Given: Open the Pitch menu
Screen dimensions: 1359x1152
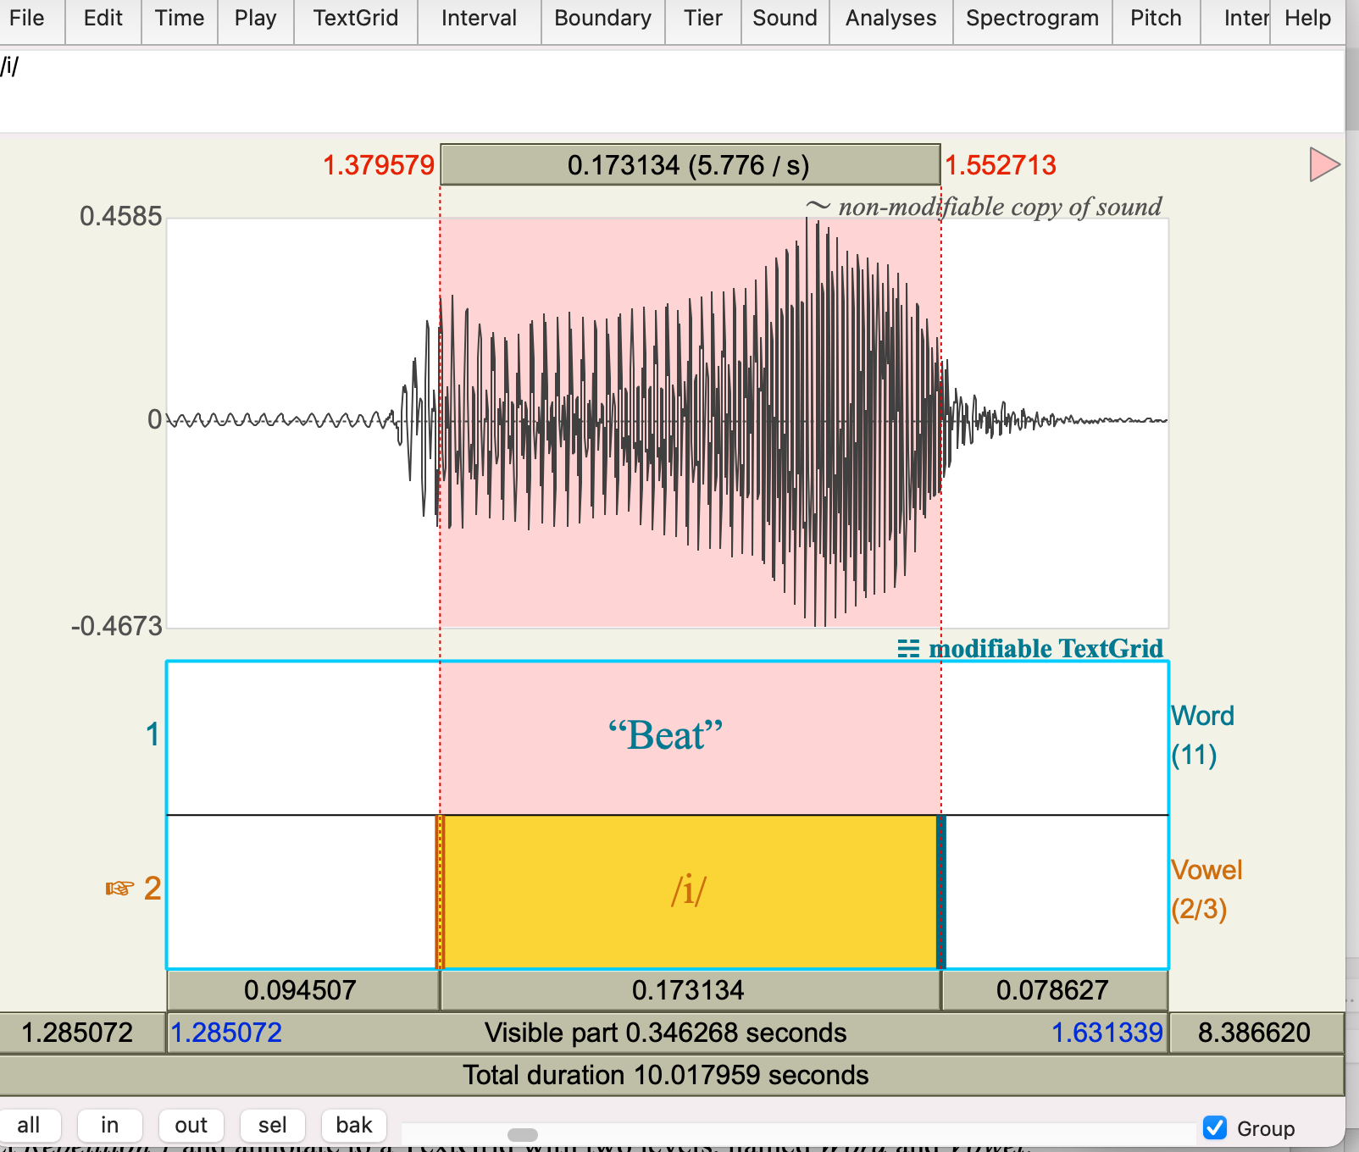Looking at the screenshot, I should [x=1157, y=19].
